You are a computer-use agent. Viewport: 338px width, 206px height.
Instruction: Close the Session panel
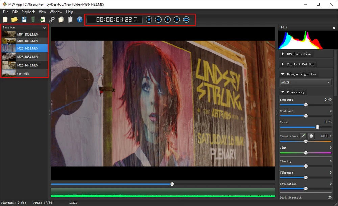[44, 28]
